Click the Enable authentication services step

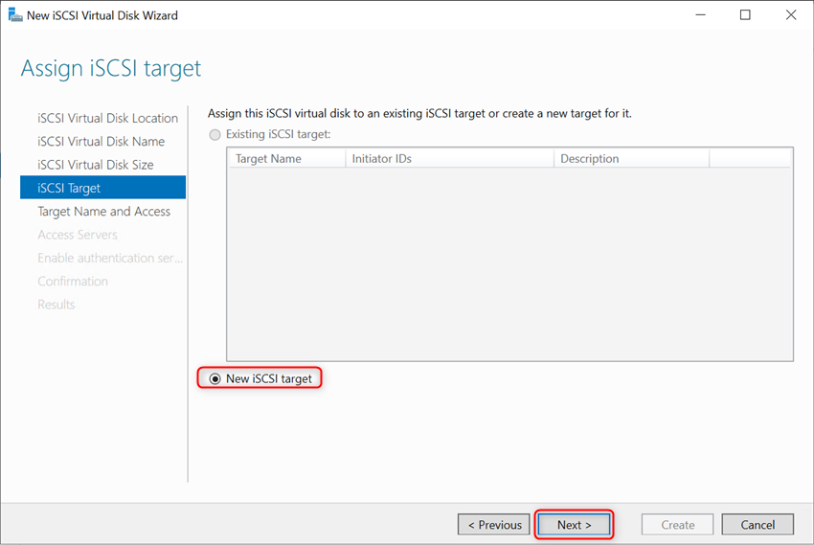click(110, 258)
